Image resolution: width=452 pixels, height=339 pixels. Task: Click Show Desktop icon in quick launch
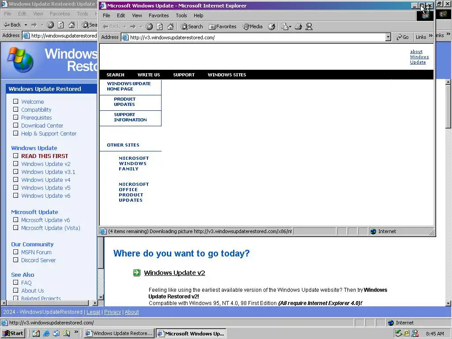pyautogui.click(x=36, y=333)
